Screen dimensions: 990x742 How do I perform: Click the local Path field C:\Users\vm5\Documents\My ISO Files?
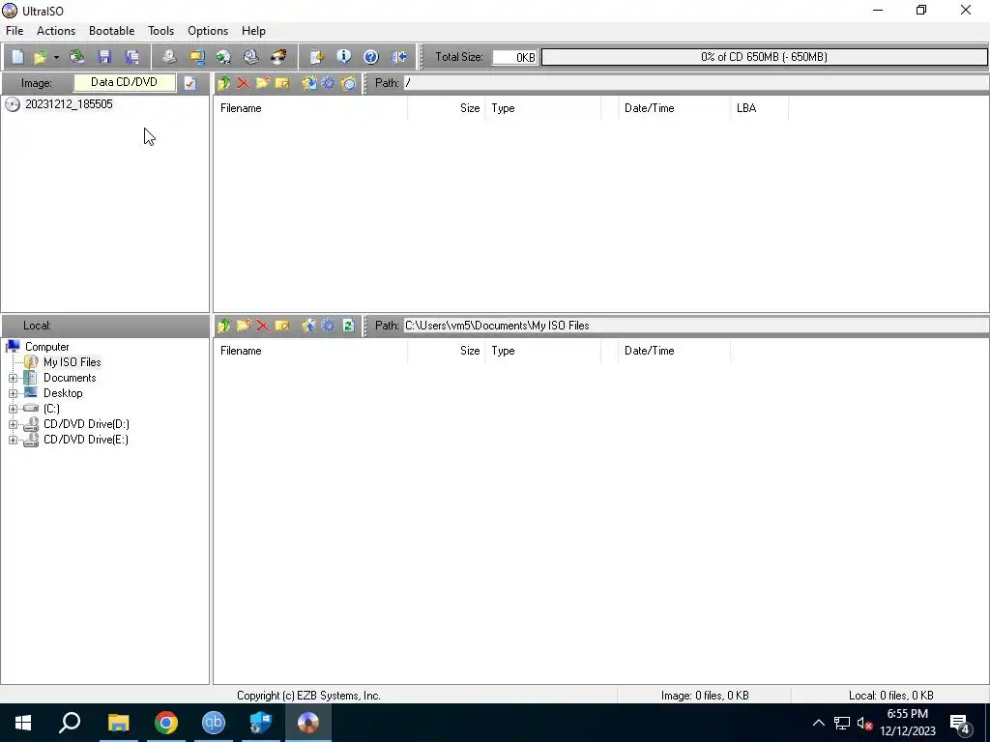pos(696,326)
